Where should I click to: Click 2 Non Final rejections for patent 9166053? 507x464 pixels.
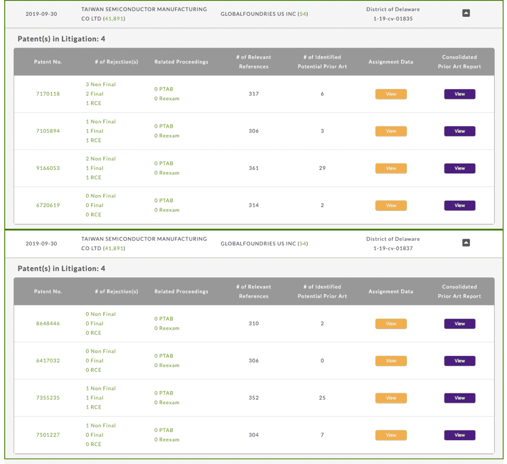coord(100,159)
